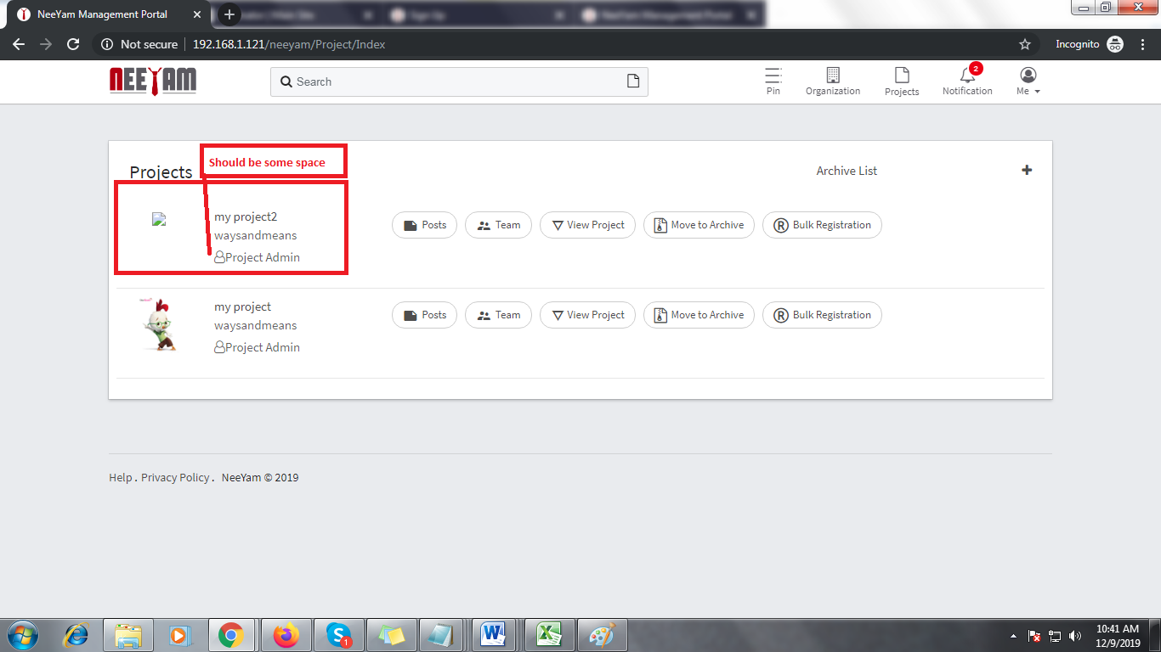Expand the Me profile dropdown
This screenshot has height=652, width=1161.
click(1028, 81)
